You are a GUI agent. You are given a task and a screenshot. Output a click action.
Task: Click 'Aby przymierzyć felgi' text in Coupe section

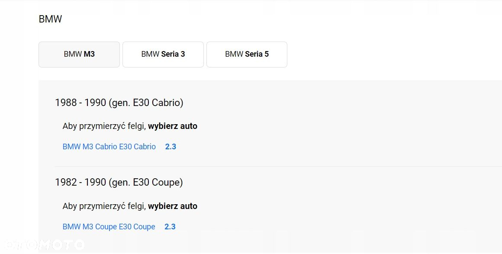click(104, 206)
